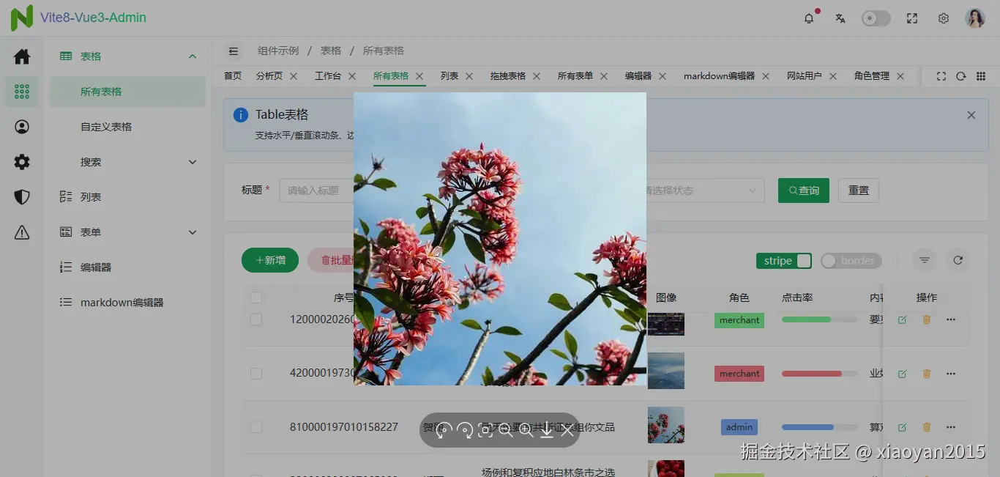Screen dimensions: 1000x477
Task: Click 组件示例 in the breadcrumb
Action: pyautogui.click(x=278, y=51)
